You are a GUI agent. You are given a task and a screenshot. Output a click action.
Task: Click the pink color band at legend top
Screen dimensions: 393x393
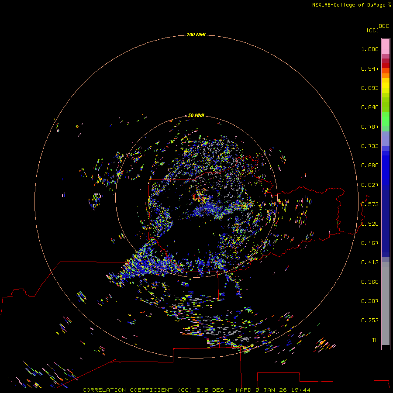coord(386,47)
